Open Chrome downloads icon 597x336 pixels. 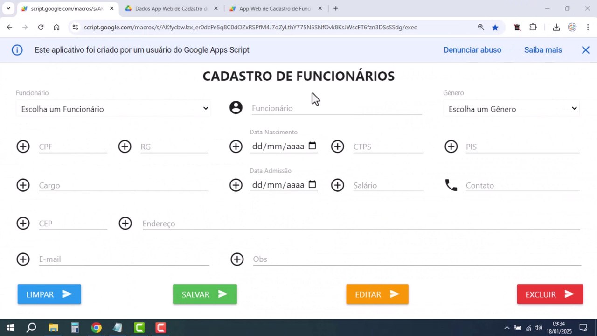pyautogui.click(x=556, y=28)
